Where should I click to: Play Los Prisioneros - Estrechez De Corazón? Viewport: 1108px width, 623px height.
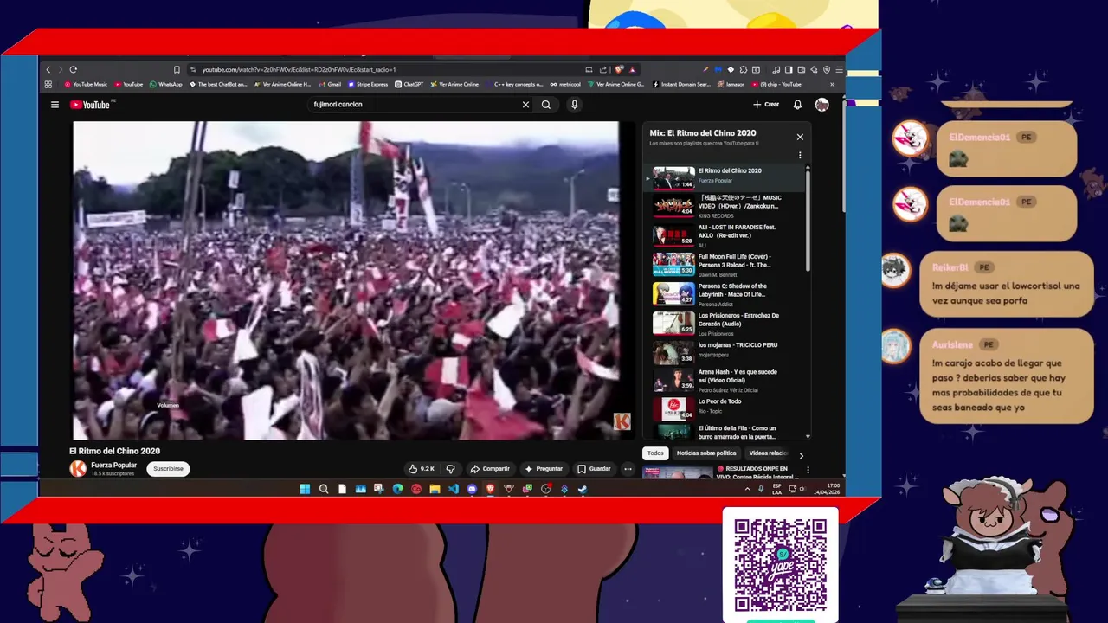[x=725, y=324]
